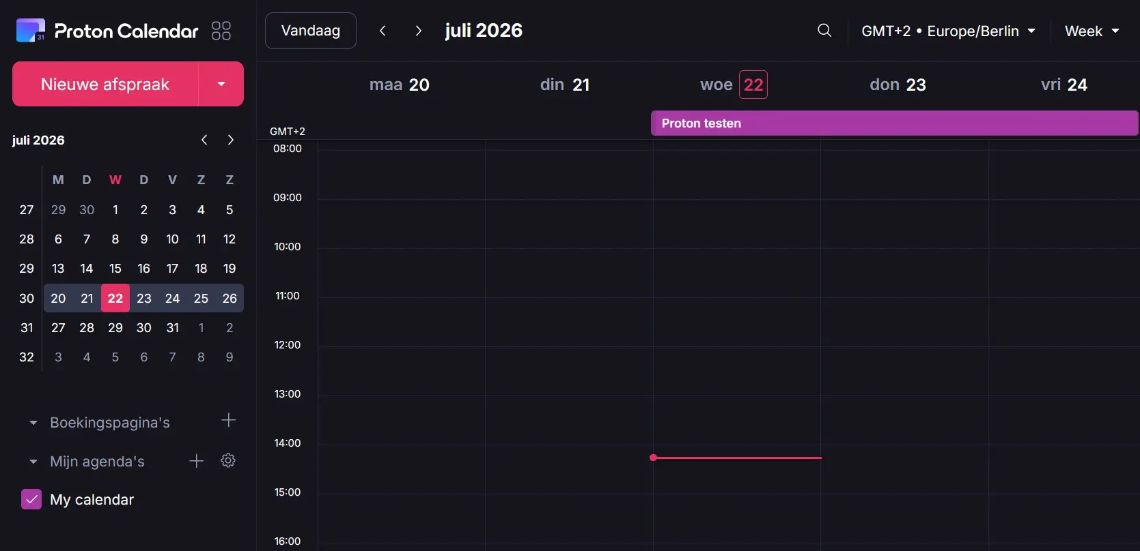Select July 10 in mini calendar
Image resolution: width=1140 pixels, height=551 pixels.
point(173,239)
